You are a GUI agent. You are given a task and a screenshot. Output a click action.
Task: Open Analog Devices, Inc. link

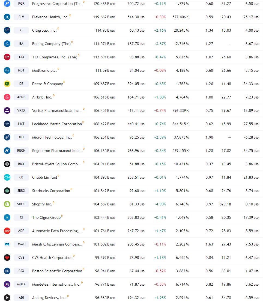coord(49,298)
